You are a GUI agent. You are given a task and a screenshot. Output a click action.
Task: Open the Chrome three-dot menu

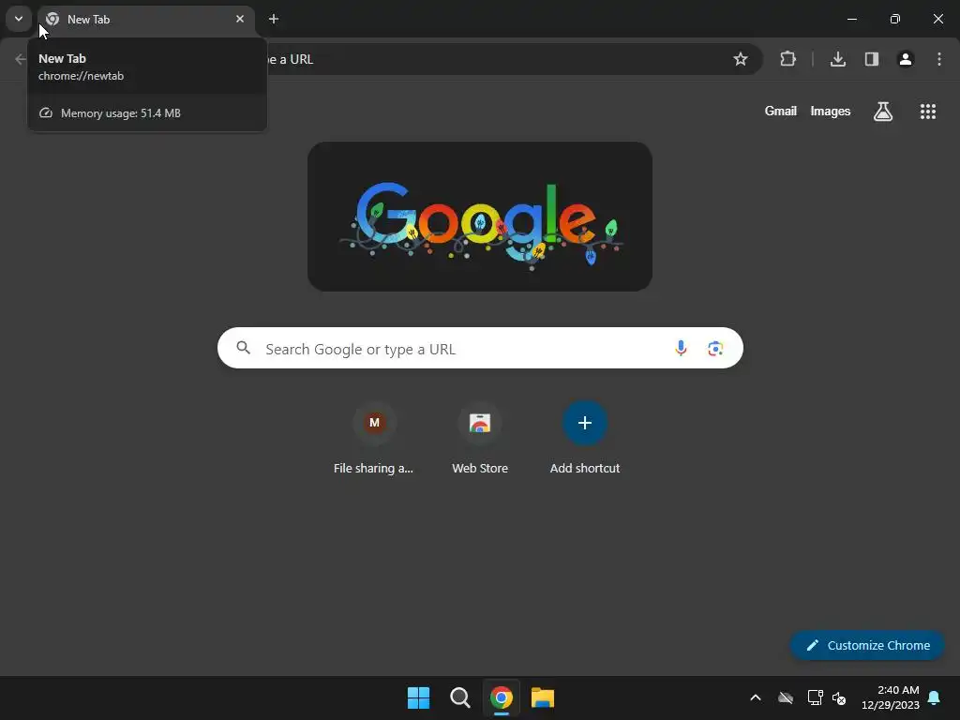938,59
